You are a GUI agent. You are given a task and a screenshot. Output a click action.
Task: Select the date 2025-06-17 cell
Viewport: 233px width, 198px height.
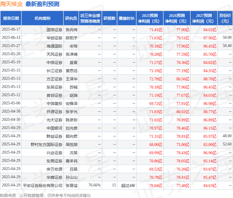11,29
